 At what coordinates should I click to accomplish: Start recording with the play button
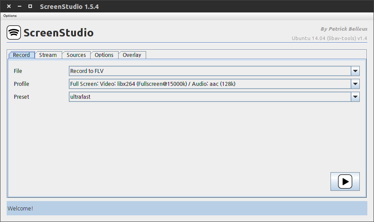[345, 182]
